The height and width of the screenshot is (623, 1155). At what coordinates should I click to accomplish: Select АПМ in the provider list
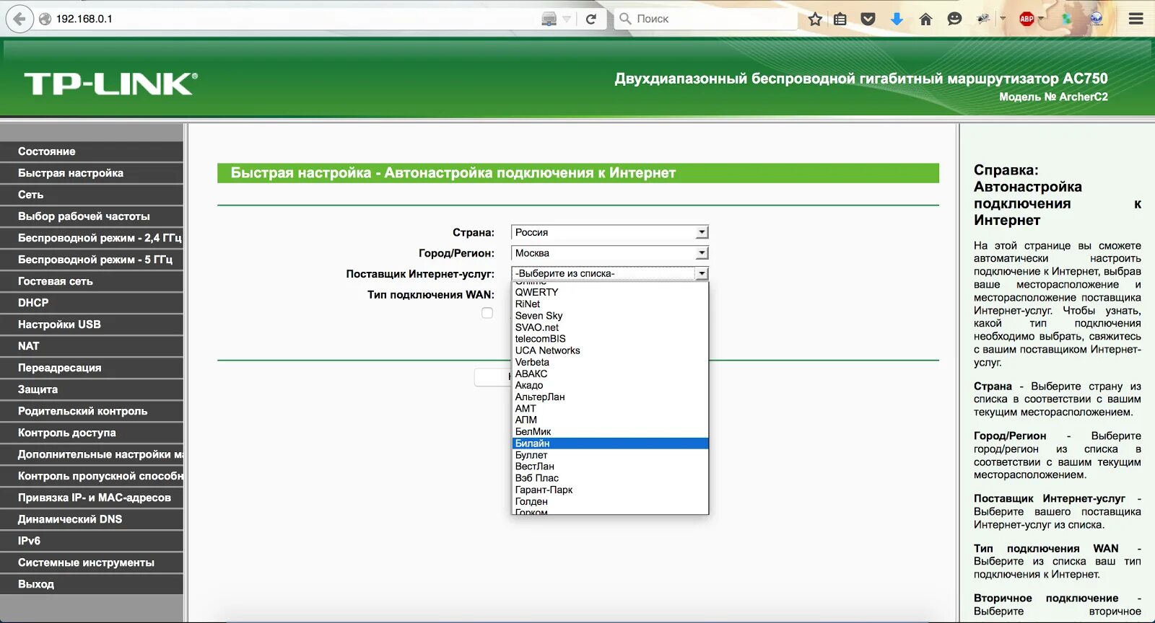pos(610,420)
